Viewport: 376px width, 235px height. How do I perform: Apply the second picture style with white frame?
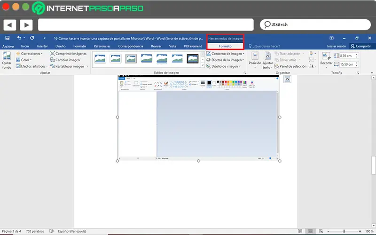tap(115, 58)
